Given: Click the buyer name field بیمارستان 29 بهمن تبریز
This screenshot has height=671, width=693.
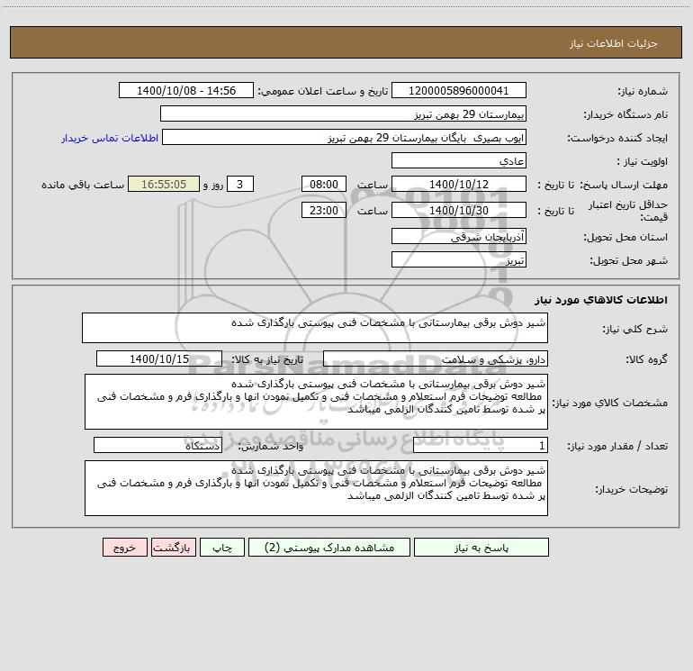Looking at the screenshot, I should 343,113.
